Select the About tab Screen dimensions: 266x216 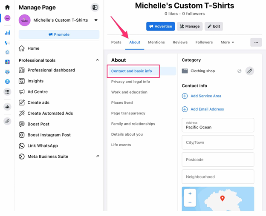(x=135, y=42)
